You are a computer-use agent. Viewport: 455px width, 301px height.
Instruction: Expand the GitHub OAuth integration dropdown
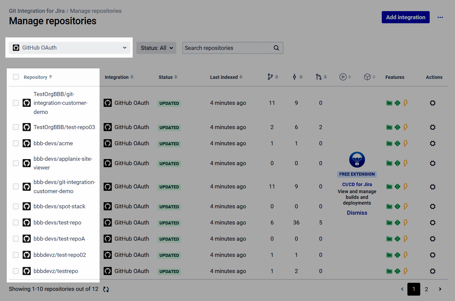click(69, 48)
